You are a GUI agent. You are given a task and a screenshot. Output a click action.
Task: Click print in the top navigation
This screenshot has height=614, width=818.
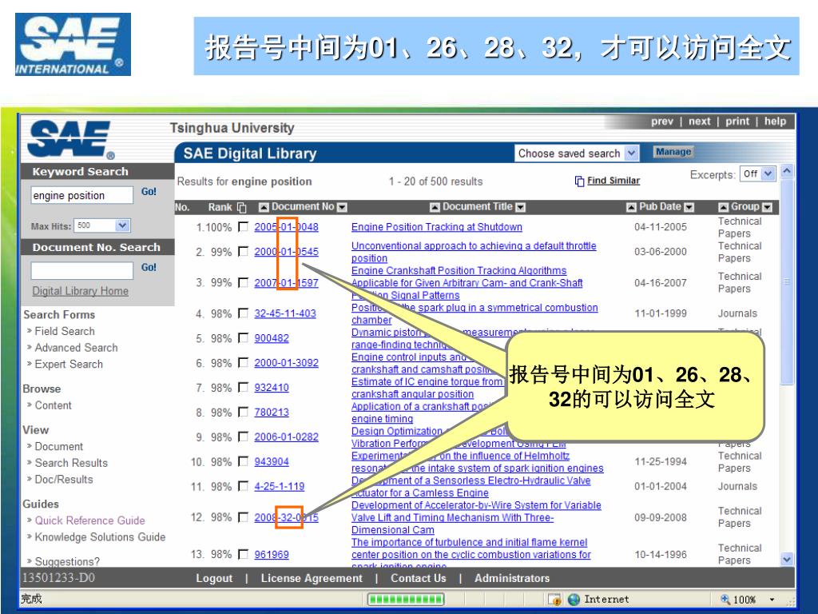click(737, 122)
